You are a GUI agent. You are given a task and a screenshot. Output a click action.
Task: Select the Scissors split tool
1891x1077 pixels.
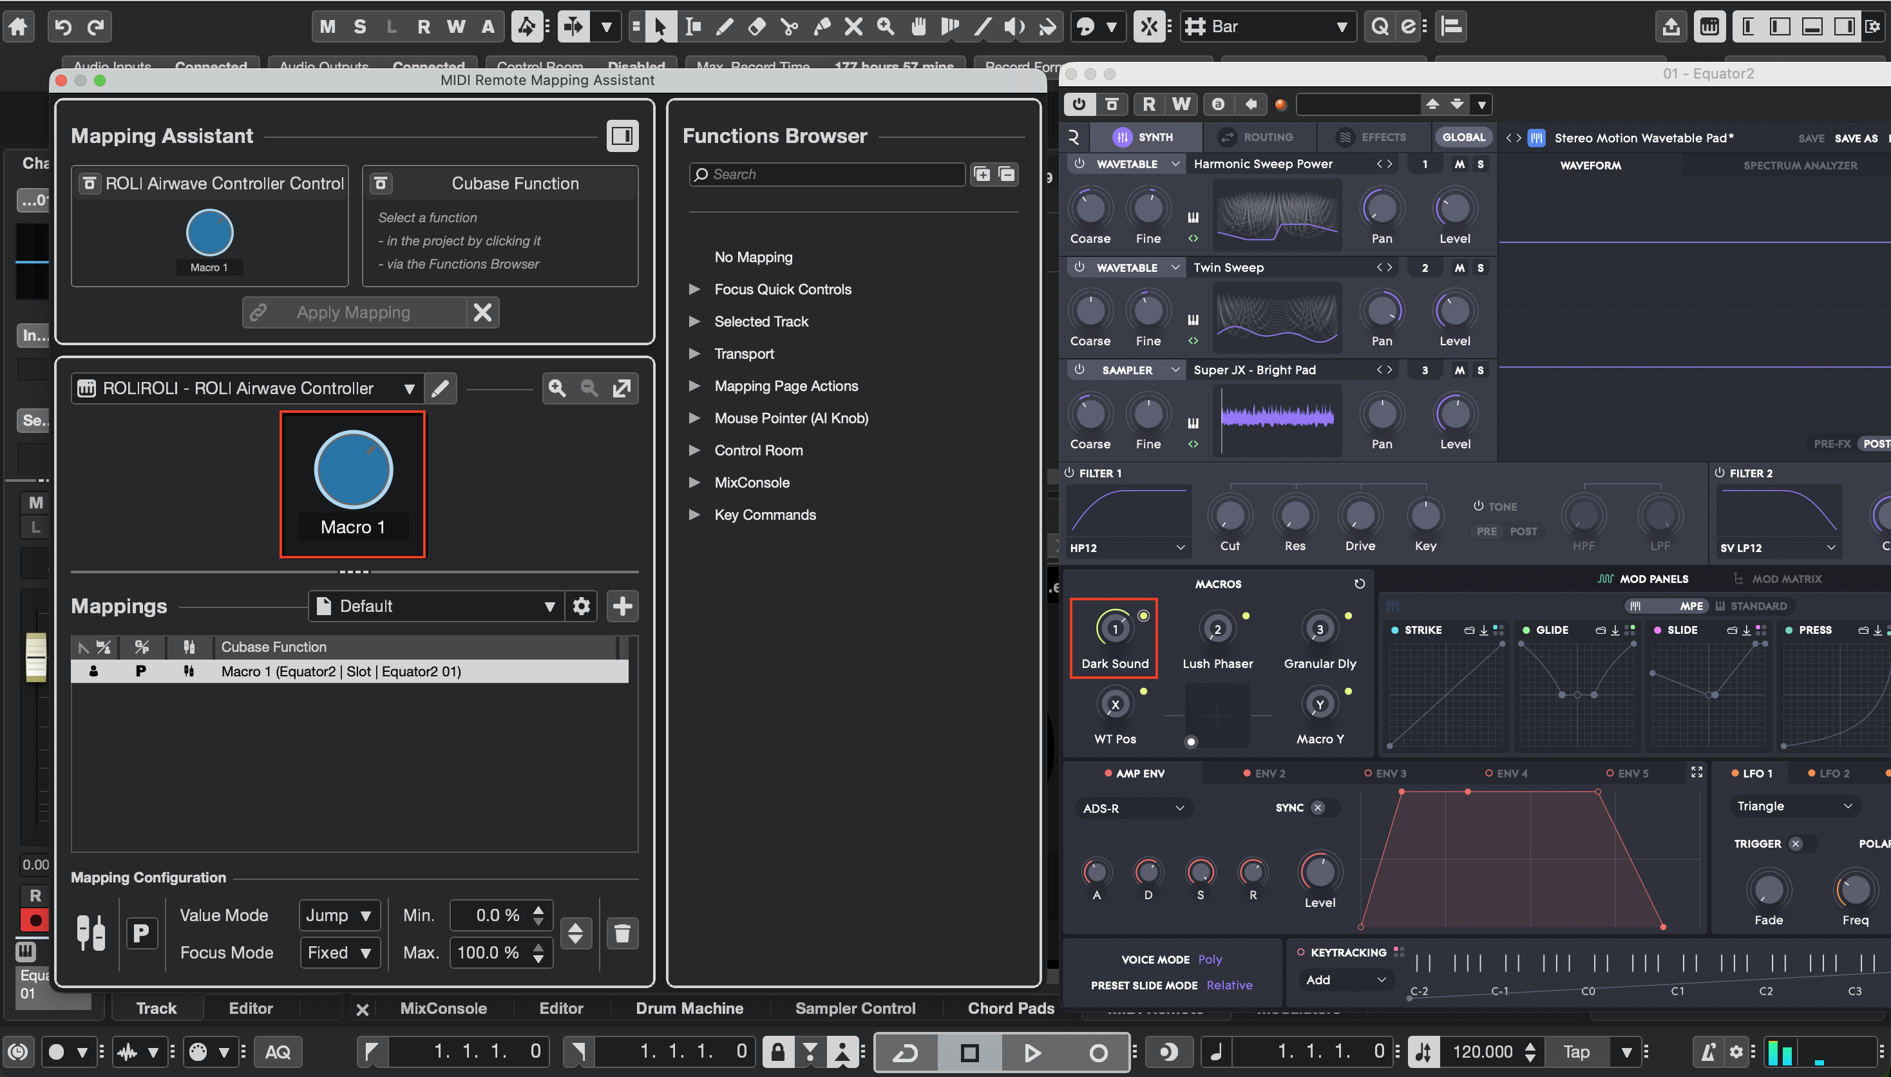(x=789, y=26)
